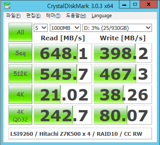Start the 4K QD32 benchmark test

point(20,115)
